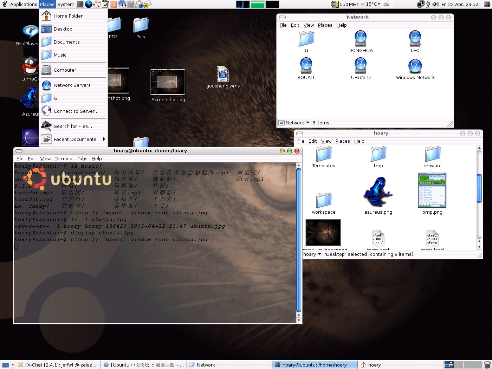Click the lifebuoy help launcher in panel
The image size is (492, 369).
coord(97,4)
